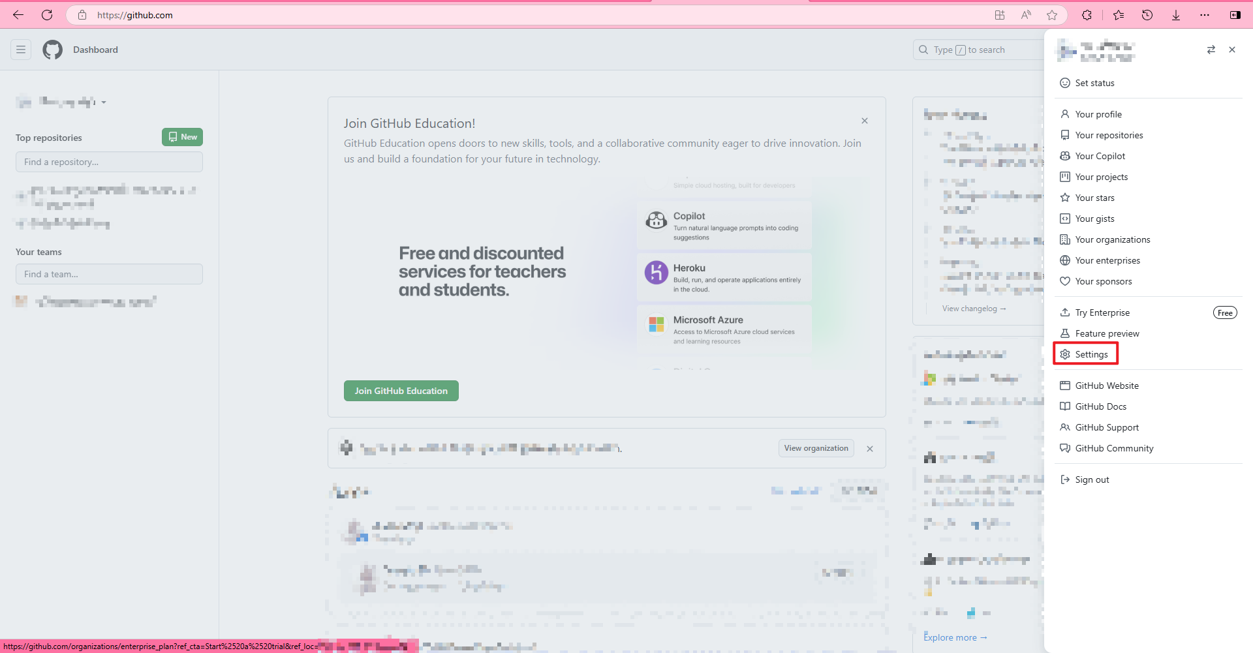1253x653 pixels.
Task: Go back using the browser back arrow
Action: [x=18, y=15]
